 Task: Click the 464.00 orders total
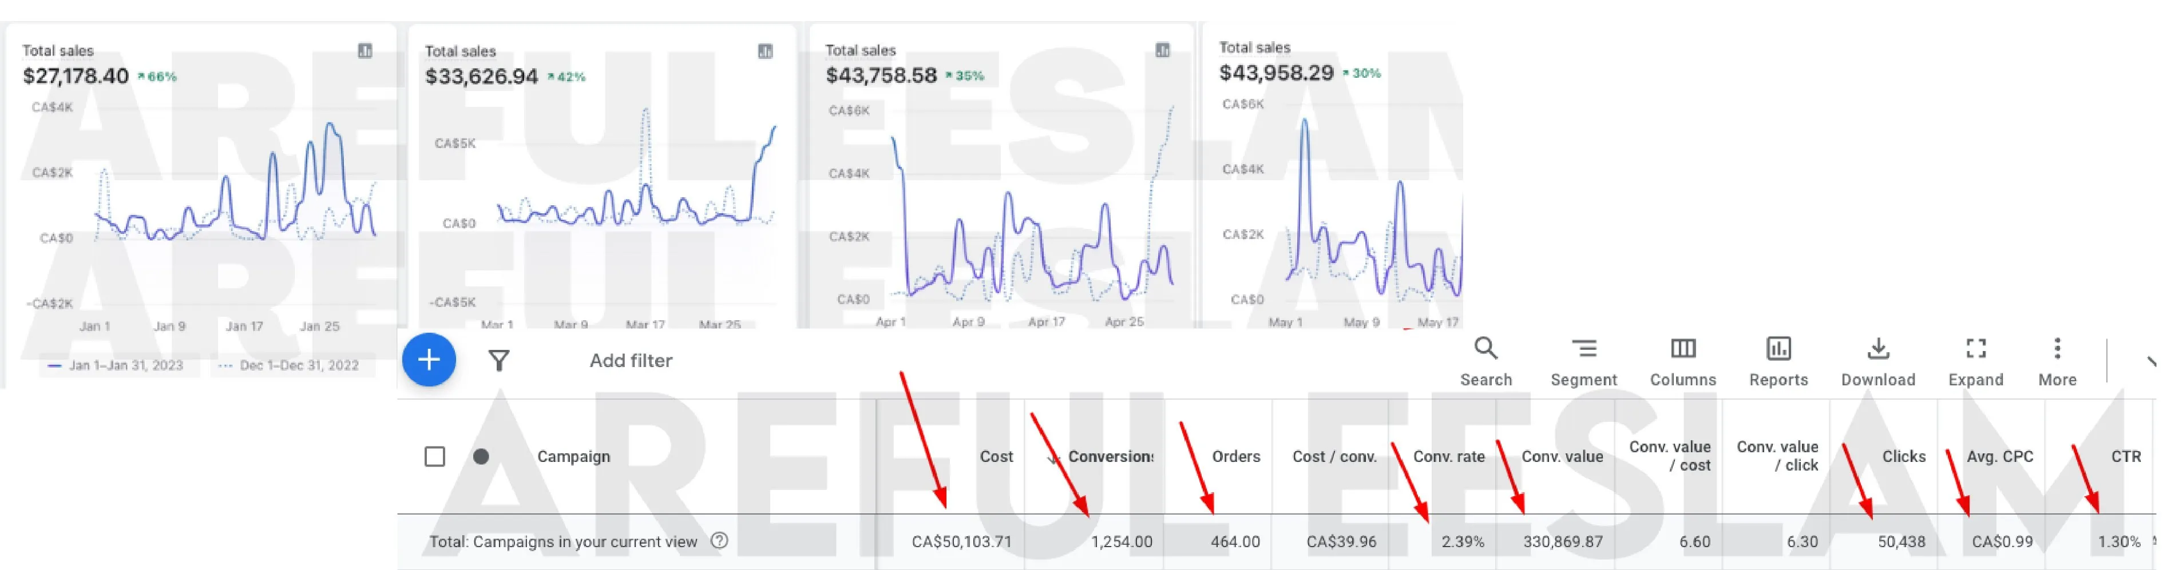1235,541
